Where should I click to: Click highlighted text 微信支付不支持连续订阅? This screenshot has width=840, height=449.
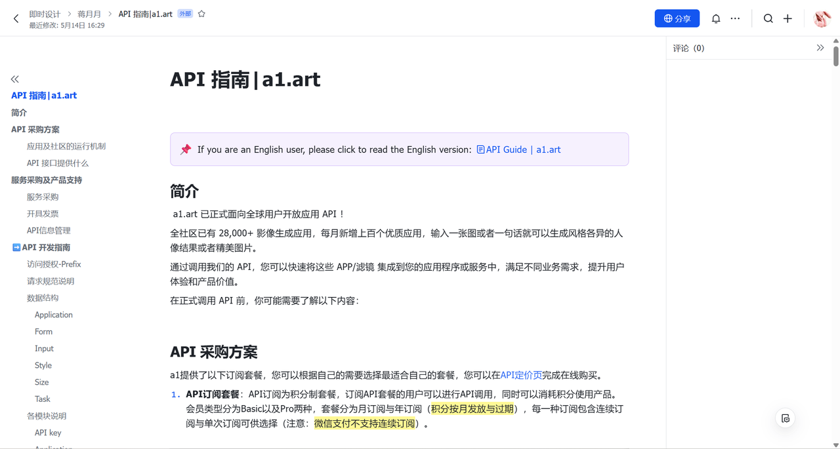pyautogui.click(x=365, y=423)
